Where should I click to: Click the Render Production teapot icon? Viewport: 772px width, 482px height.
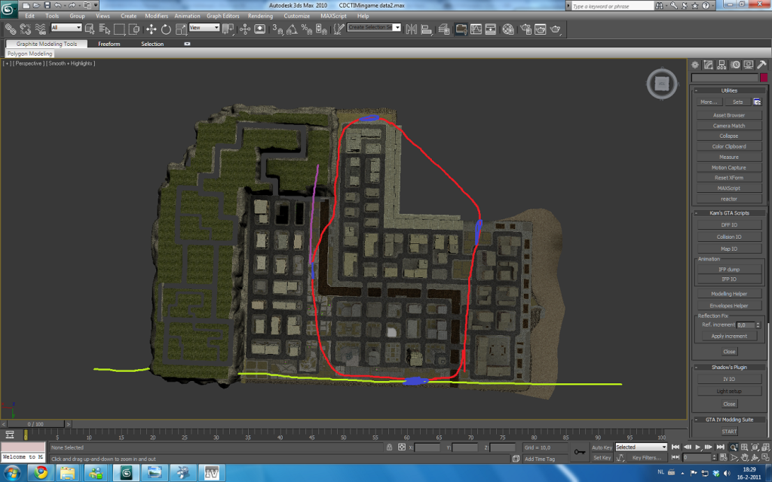pyautogui.click(x=556, y=29)
